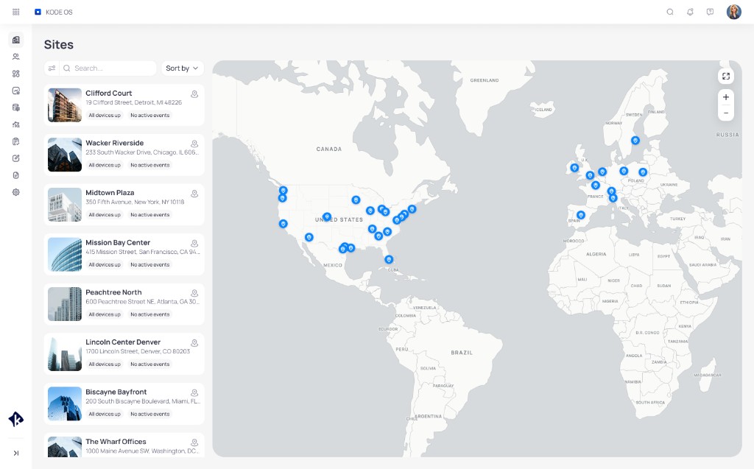Zoom in on the map
Viewport: 754px width, 469px height.
pos(726,97)
